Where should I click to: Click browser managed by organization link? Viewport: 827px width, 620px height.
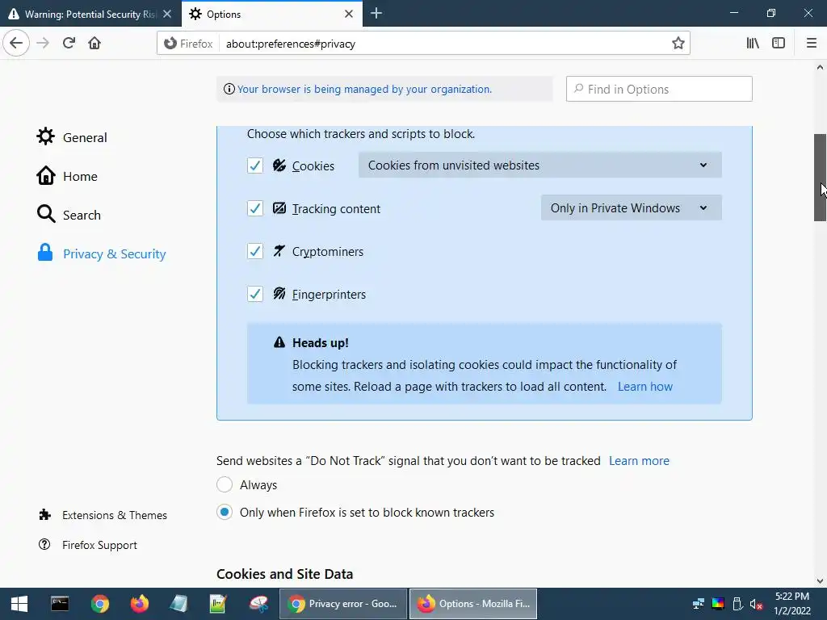pyautogui.click(x=364, y=89)
